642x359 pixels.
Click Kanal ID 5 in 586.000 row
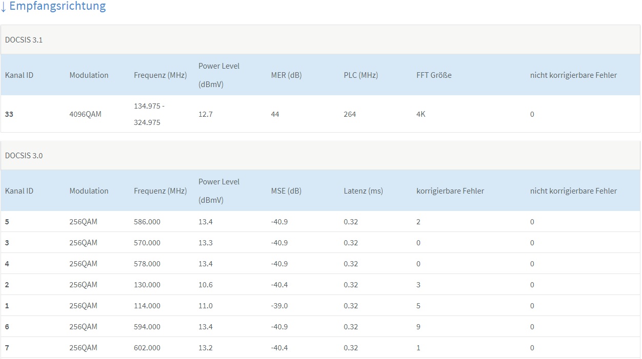click(x=7, y=222)
